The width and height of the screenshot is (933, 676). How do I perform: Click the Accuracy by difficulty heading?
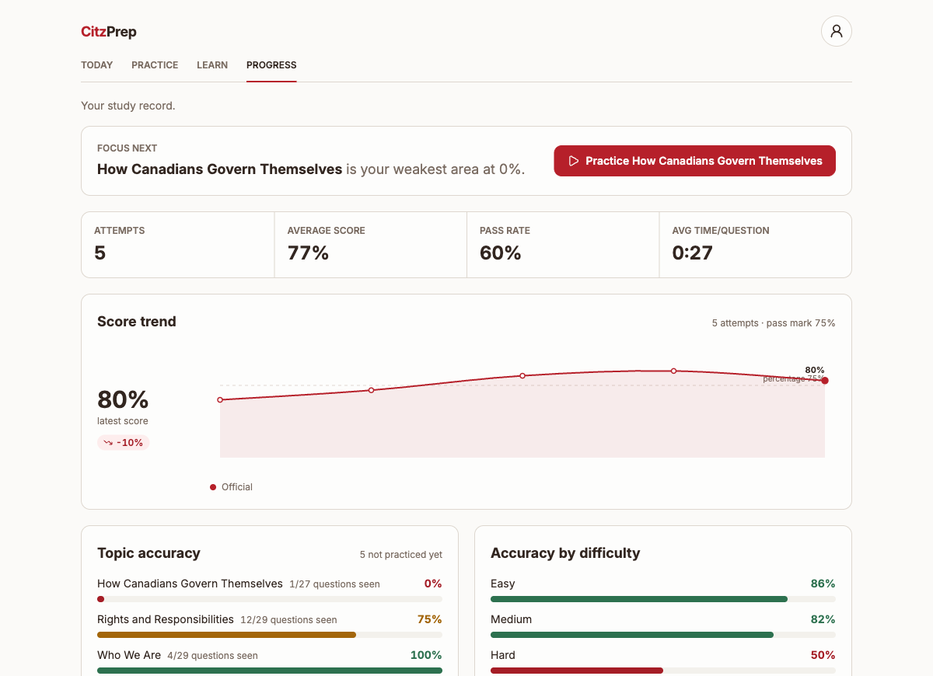coord(565,553)
